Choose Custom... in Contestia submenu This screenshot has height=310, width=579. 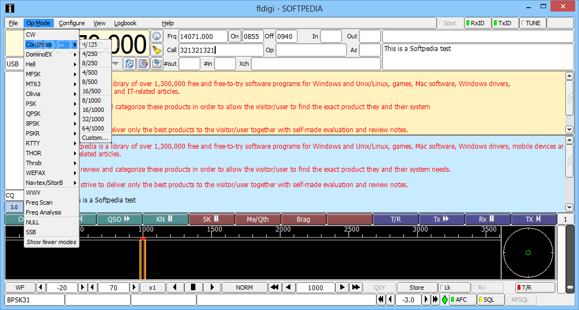[x=95, y=138]
